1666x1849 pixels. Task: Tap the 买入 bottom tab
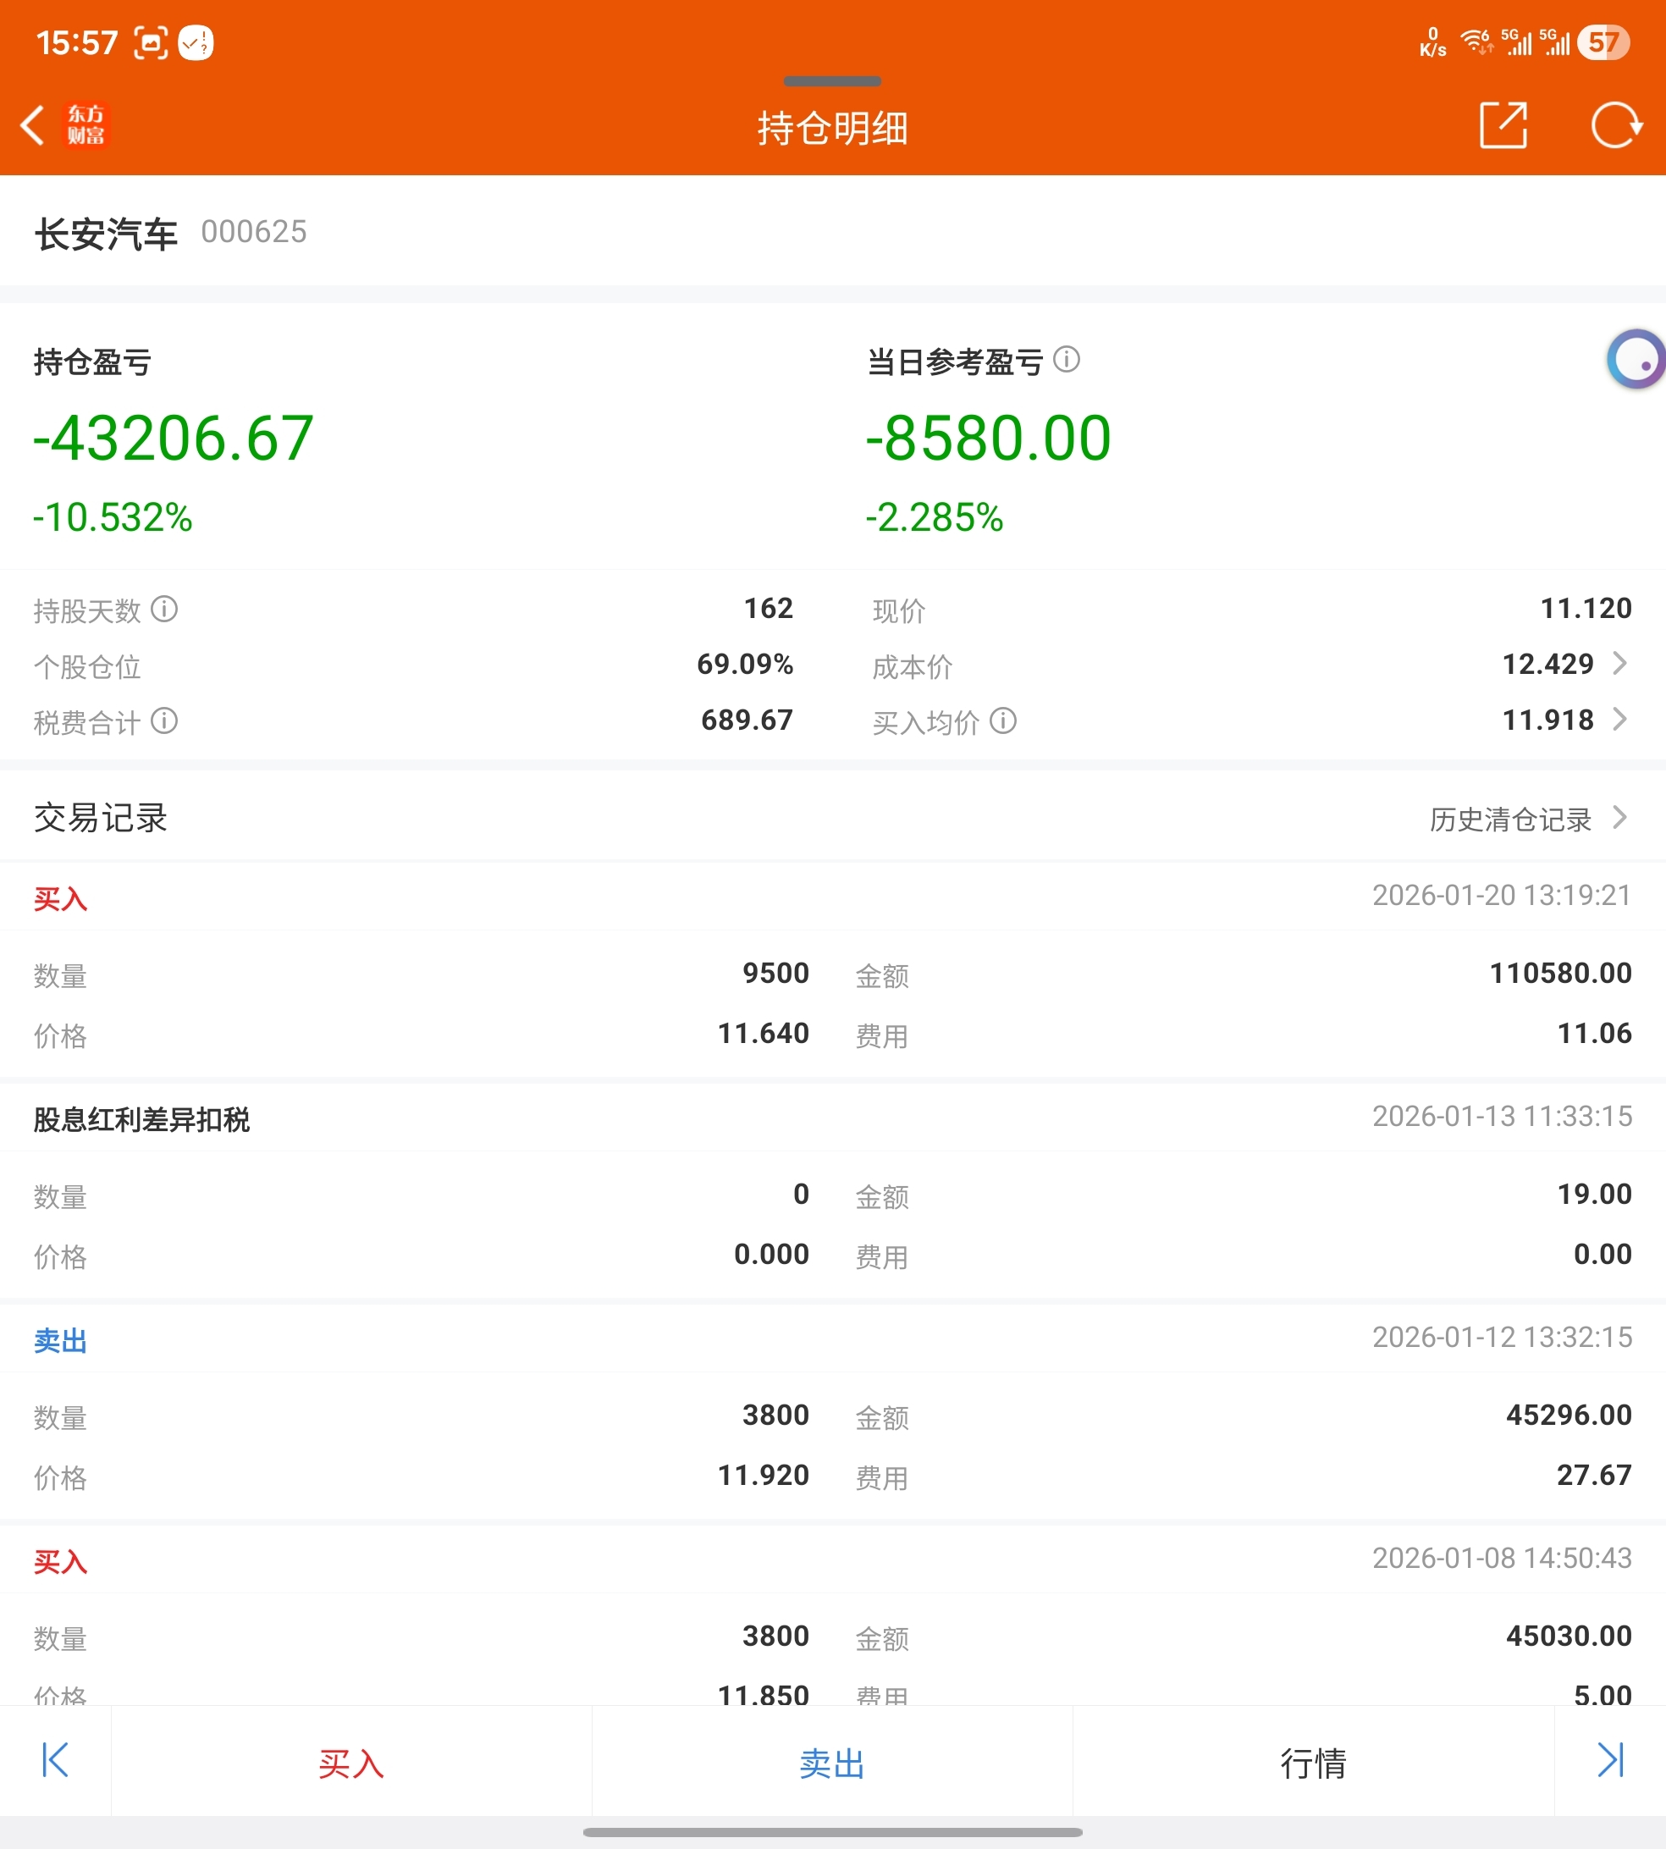pyautogui.click(x=350, y=1763)
